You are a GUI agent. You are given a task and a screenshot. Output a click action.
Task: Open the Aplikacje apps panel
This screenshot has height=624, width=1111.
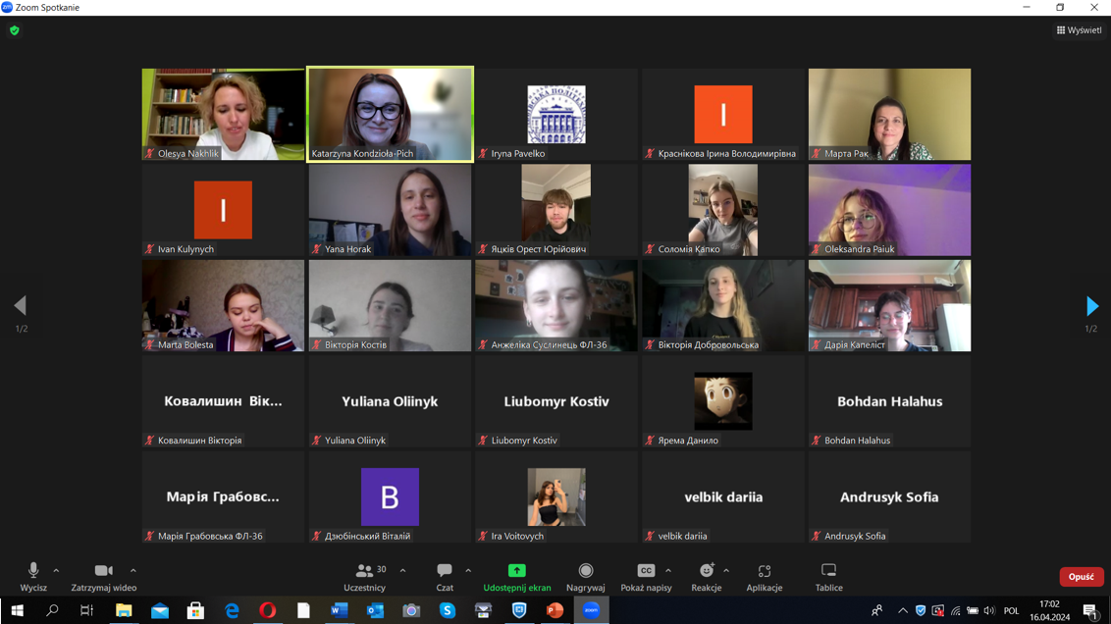click(764, 577)
